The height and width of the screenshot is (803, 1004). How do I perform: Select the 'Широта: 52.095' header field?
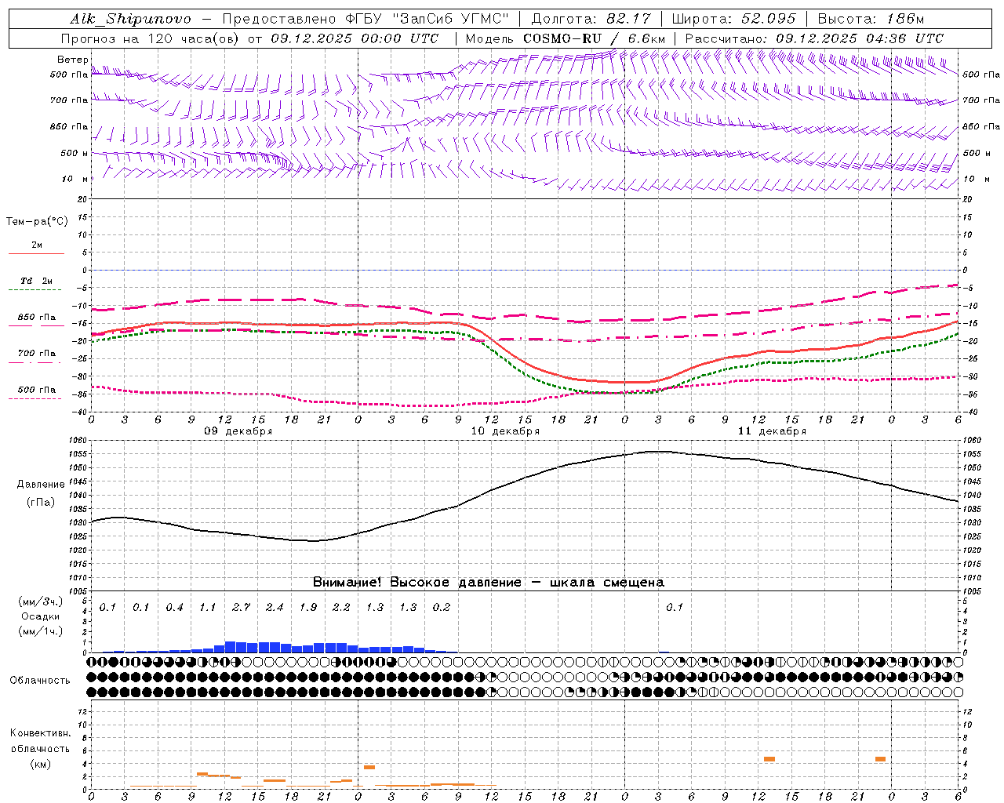(x=734, y=19)
